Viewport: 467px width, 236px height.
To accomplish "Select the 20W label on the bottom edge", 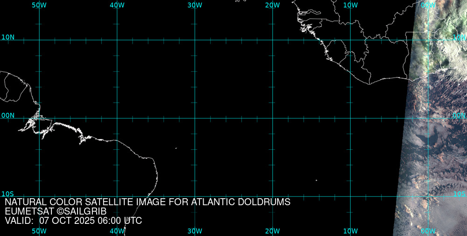I will [272, 231].
